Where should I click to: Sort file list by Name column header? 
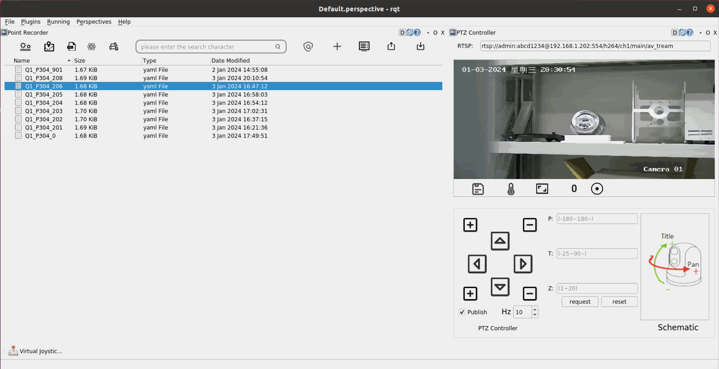click(22, 60)
